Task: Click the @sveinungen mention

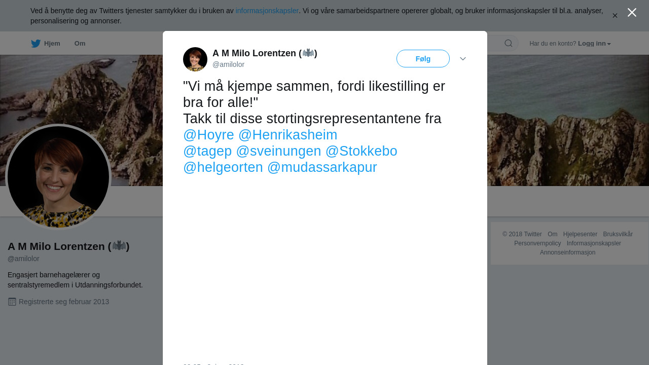Action: coord(279,151)
